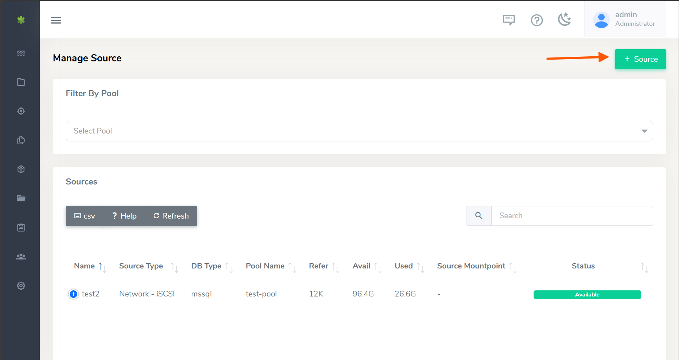Image resolution: width=679 pixels, height=360 pixels.
Task: Click the cube icon in sidebar
Action: 21,169
